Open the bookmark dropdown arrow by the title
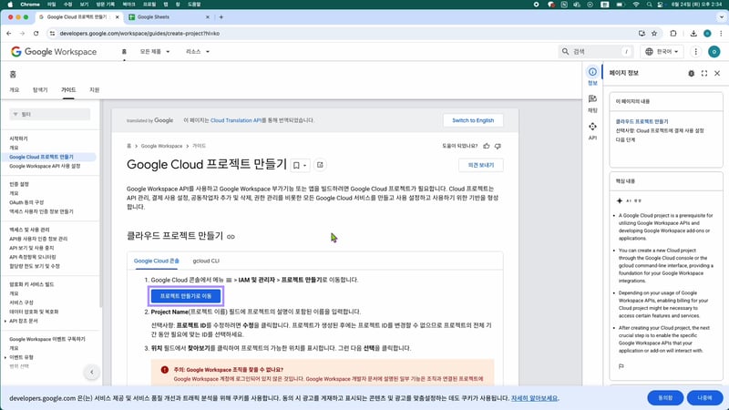 304,166
